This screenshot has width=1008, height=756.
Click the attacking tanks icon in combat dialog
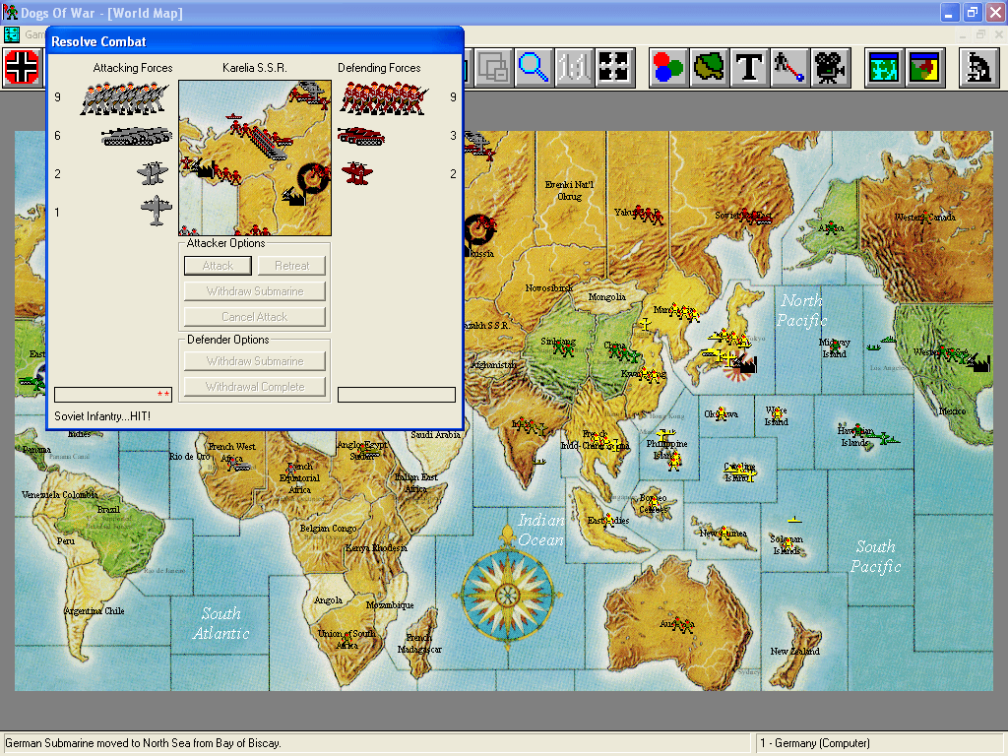[x=136, y=136]
